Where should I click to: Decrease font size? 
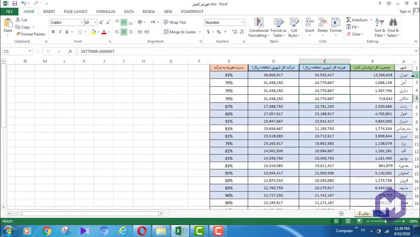tap(108, 22)
